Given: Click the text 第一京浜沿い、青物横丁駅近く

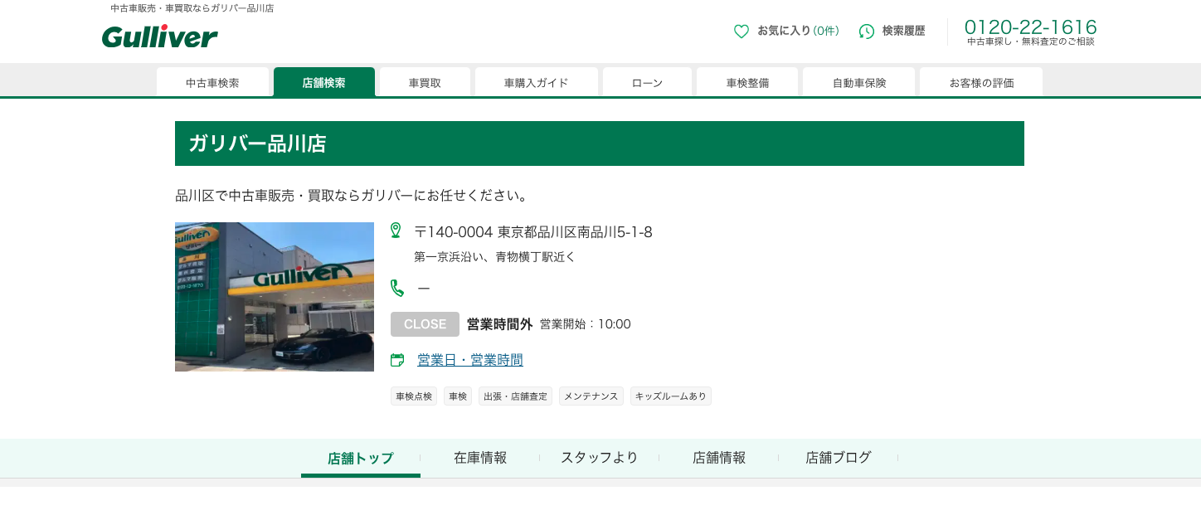Looking at the screenshot, I should click(494, 257).
